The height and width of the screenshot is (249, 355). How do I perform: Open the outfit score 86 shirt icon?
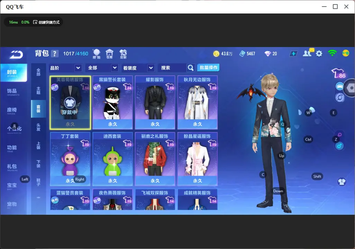click(x=338, y=73)
